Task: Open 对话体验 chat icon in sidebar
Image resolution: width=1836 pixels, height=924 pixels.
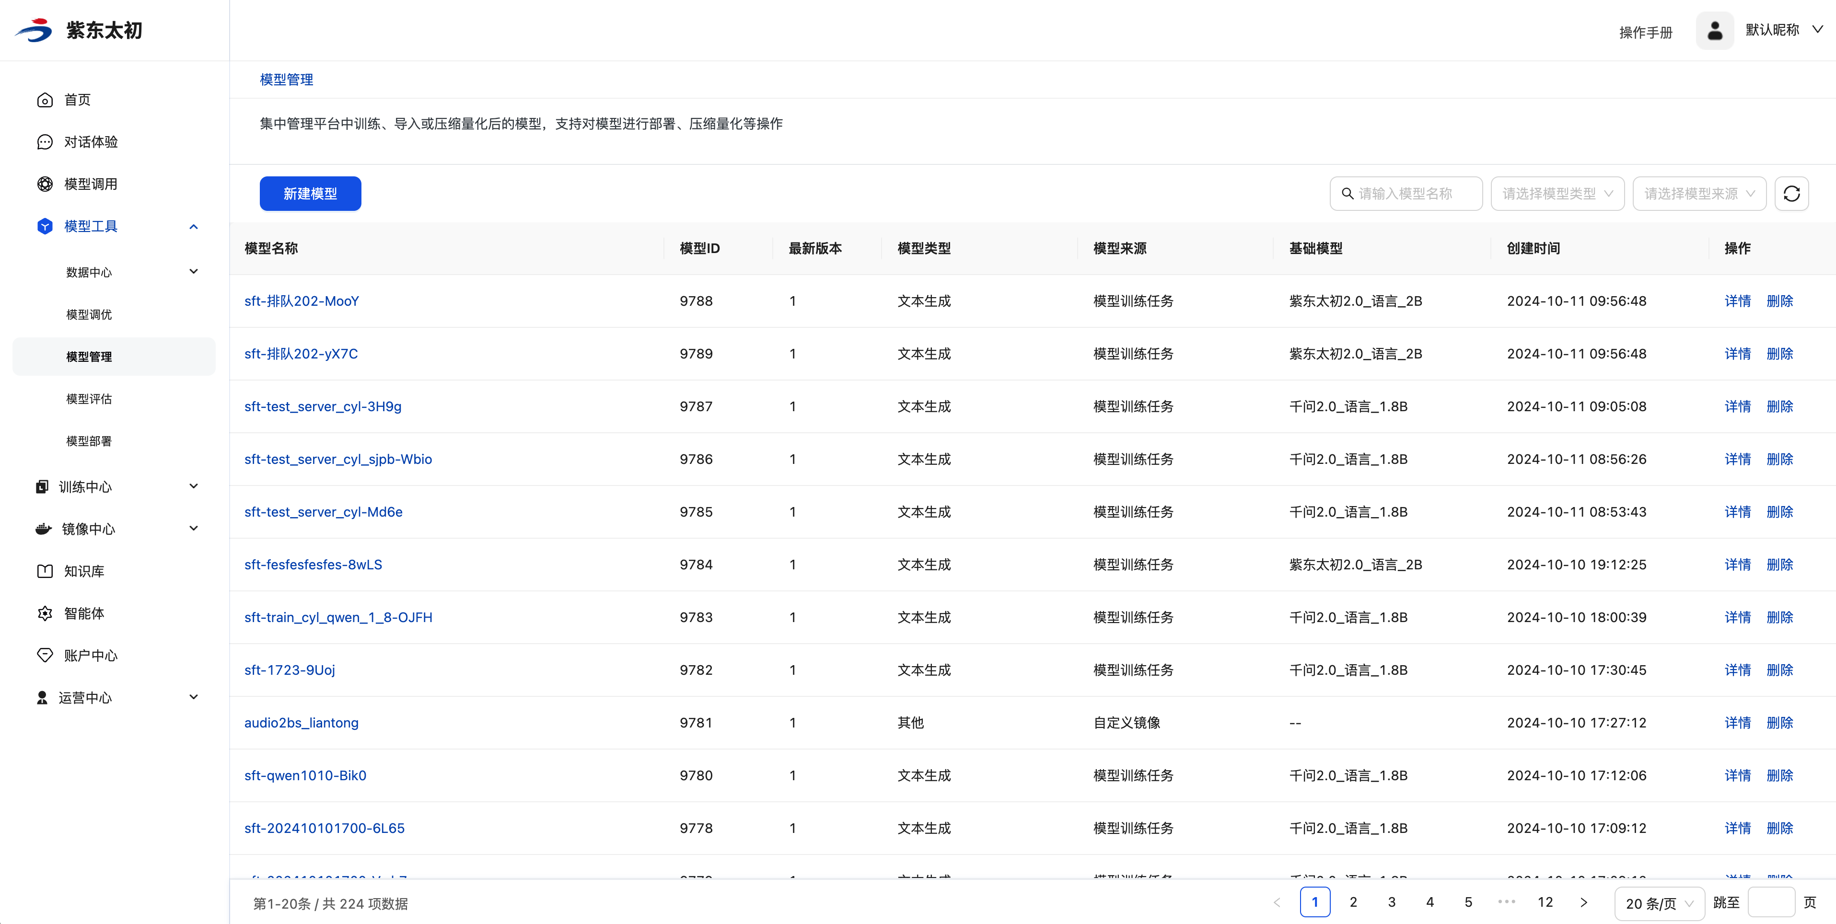Action: 45,142
